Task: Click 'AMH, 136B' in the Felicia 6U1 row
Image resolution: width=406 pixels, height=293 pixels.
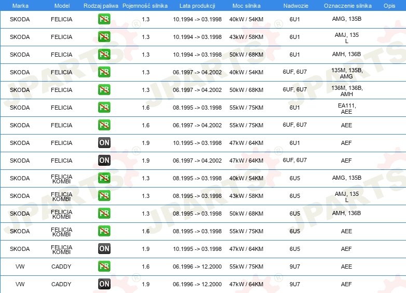Action: pyautogui.click(x=347, y=54)
